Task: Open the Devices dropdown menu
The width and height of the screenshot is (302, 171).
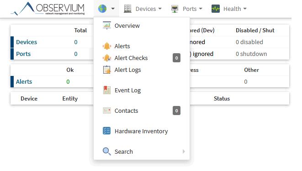Action: (148, 9)
